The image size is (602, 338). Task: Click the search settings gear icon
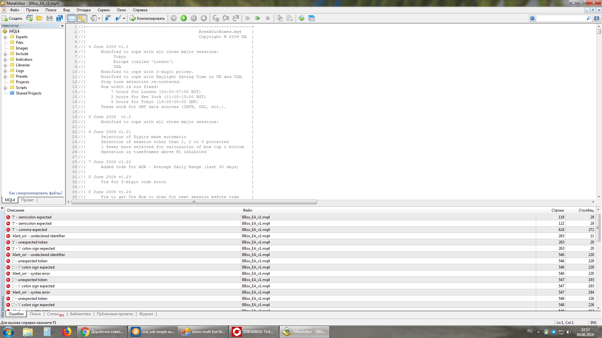pyautogui.click(x=532, y=18)
